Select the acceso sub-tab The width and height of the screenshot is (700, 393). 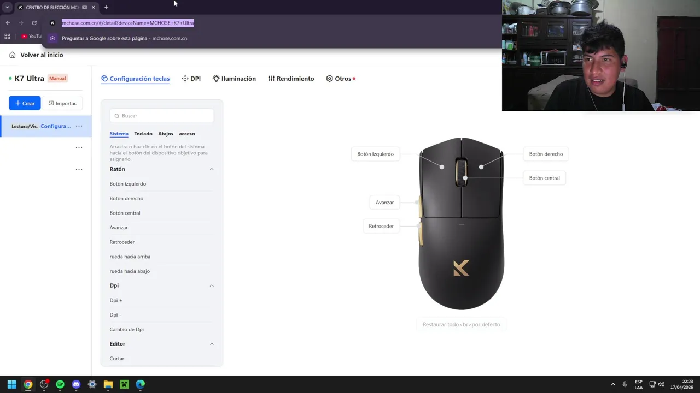click(x=187, y=134)
